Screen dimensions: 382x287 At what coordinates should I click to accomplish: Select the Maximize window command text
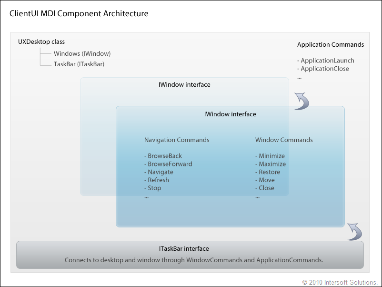[271, 164]
